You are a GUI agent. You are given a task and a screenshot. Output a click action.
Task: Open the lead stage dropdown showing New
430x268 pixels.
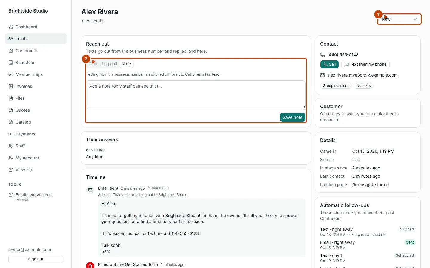pyautogui.click(x=399, y=19)
